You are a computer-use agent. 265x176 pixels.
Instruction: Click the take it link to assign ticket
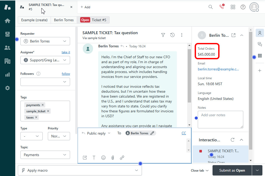coord(66,52)
